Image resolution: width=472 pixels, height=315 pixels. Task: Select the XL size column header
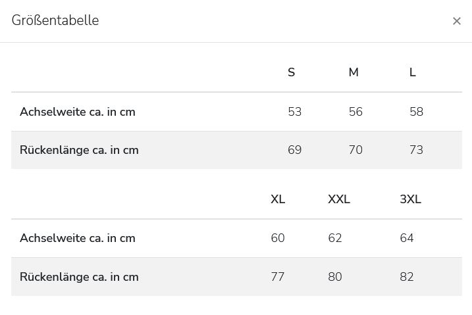coord(278,199)
